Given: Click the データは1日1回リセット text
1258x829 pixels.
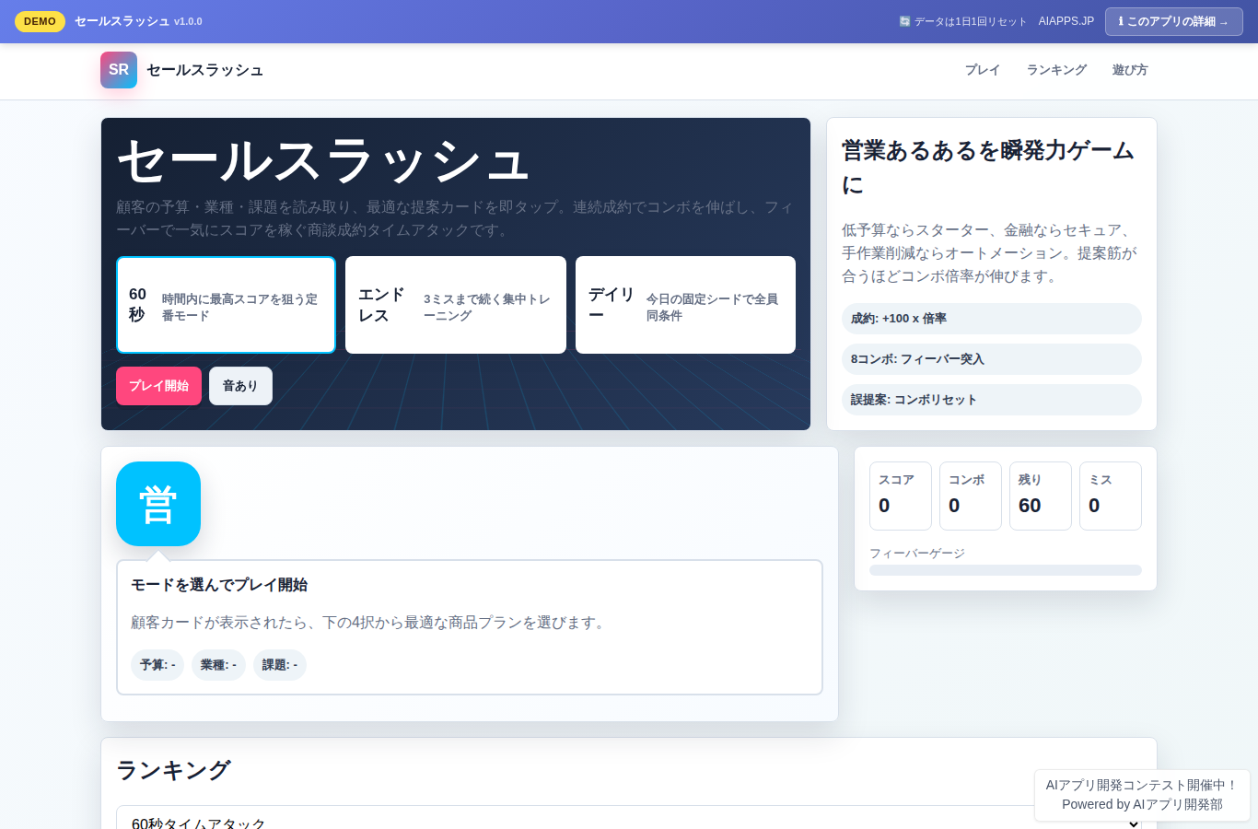Looking at the screenshot, I should [x=970, y=21].
